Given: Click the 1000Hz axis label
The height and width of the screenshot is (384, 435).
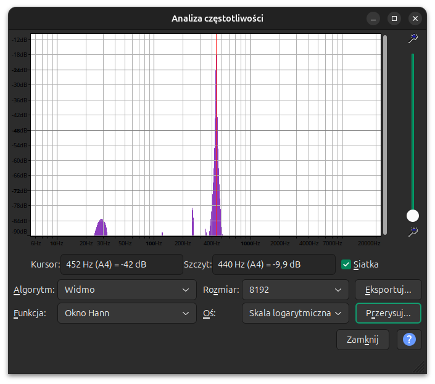Looking at the screenshot, I should [251, 243].
